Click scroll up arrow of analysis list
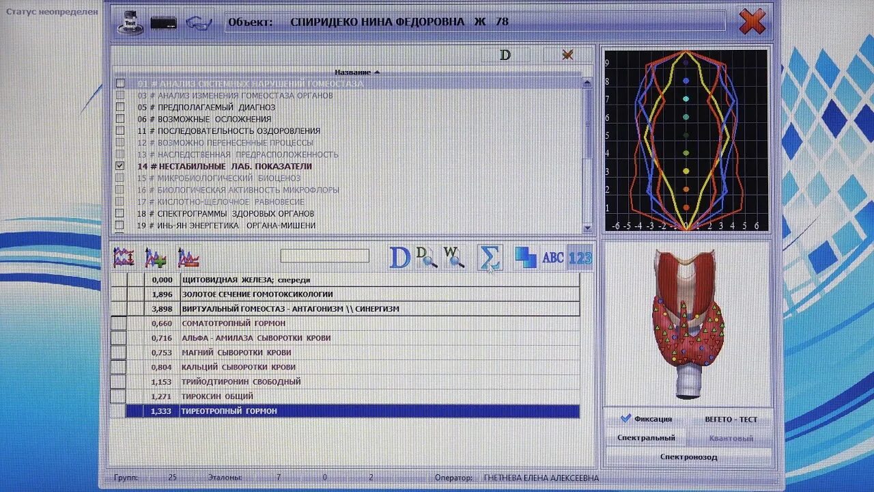The image size is (874, 492). (587, 83)
